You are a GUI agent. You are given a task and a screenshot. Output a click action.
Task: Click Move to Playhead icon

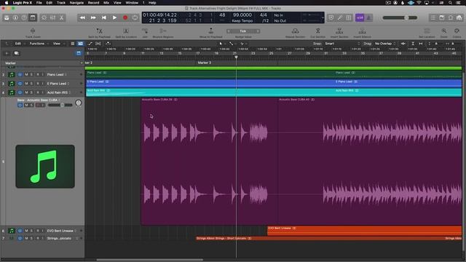point(210,31)
